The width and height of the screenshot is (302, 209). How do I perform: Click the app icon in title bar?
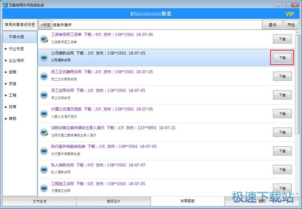[x=5, y=5]
